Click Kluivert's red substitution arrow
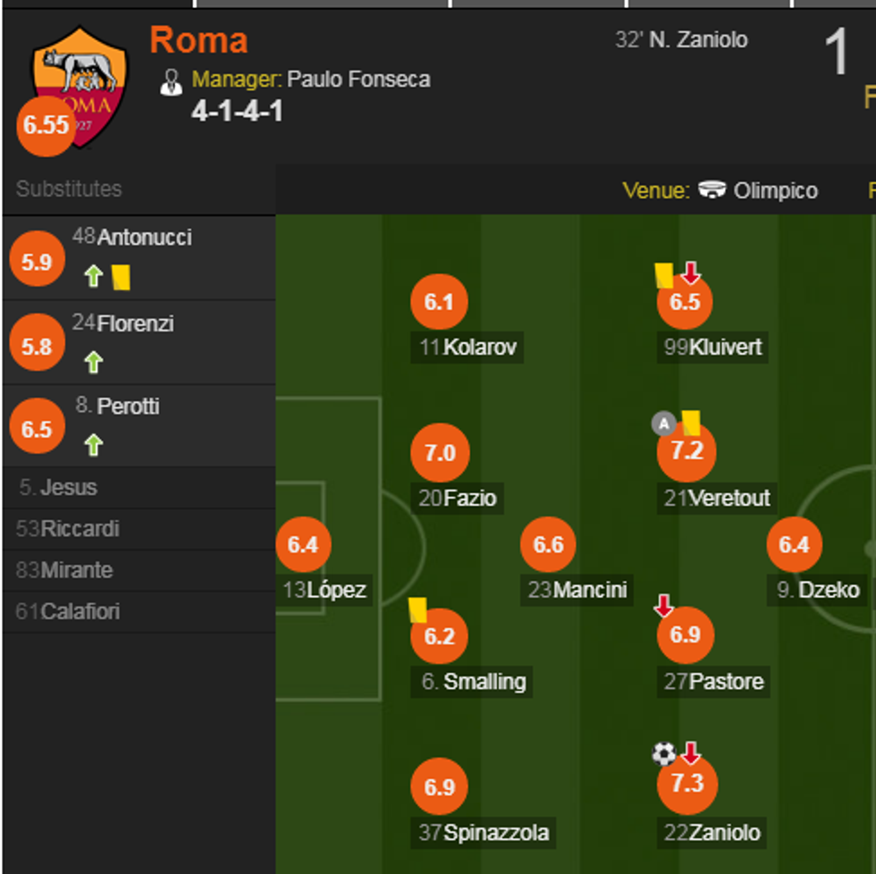 pos(690,273)
